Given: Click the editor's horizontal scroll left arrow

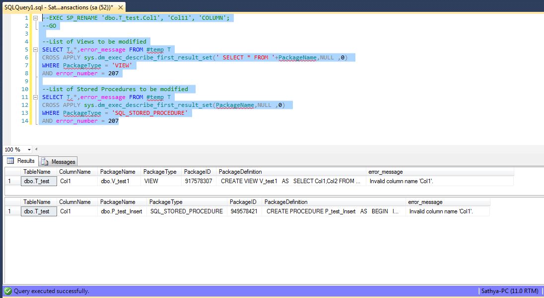Looking at the screenshot, I should tap(36, 149).
